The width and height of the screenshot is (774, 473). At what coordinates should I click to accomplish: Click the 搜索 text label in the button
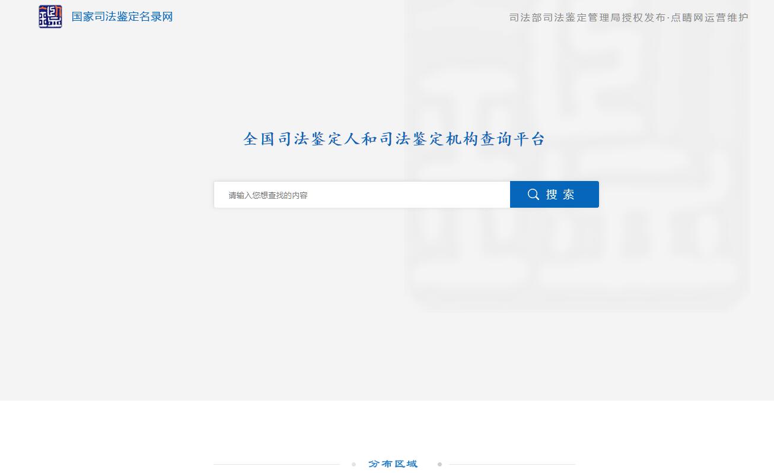pyautogui.click(x=560, y=195)
